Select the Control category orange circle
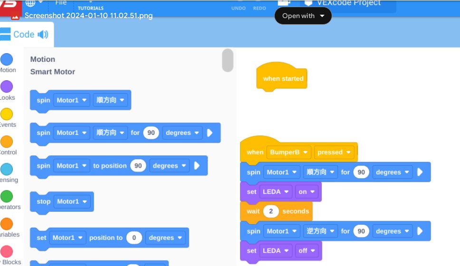460x266 pixels. pos(7,142)
